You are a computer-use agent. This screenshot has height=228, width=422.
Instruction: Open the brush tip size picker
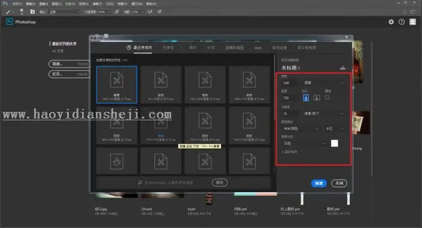(x=22, y=12)
